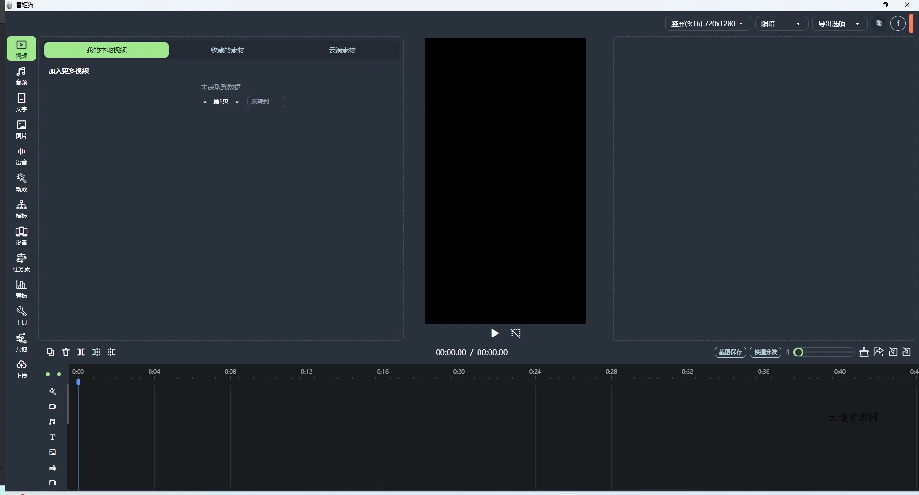Toggle the music track icon in timeline
The image size is (919, 495).
click(x=52, y=422)
